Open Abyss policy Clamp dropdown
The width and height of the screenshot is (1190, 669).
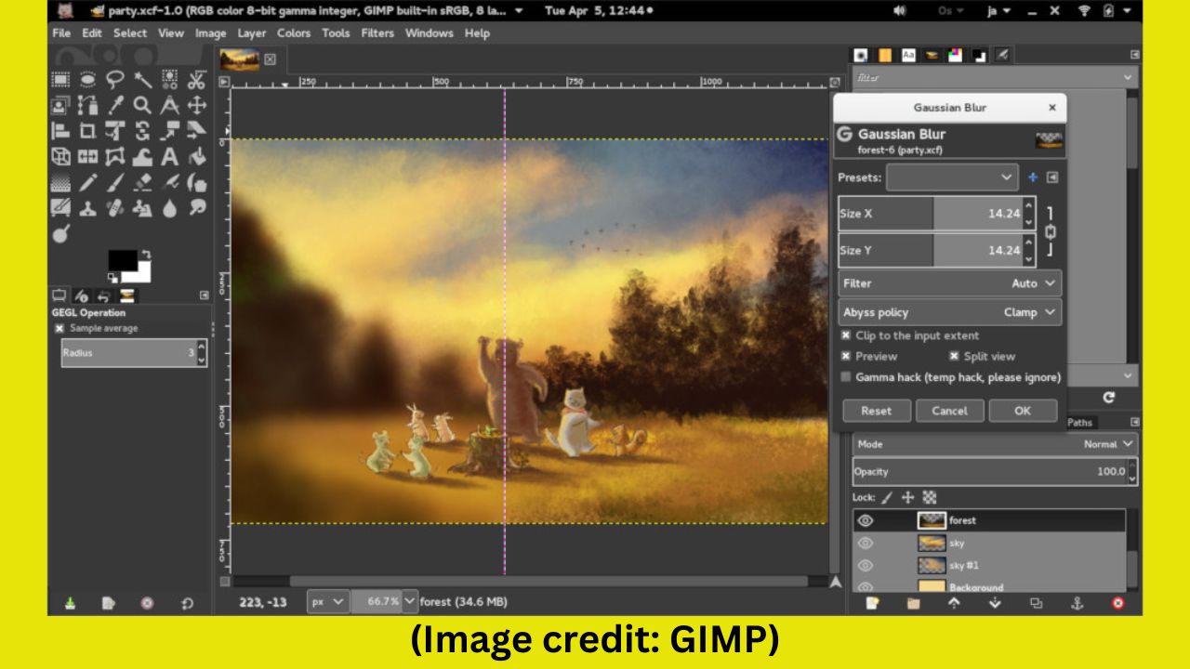949,312
